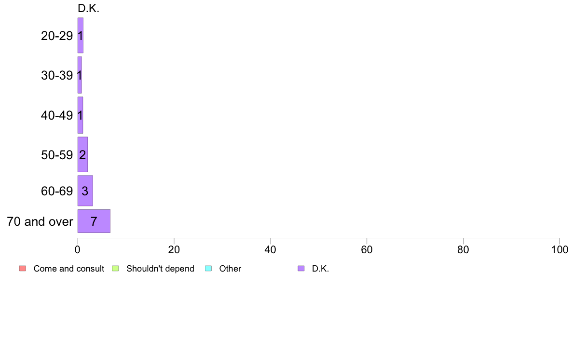This screenshot has height=355, width=573.
Task: Select the D.K. legend label
Action: tap(320, 269)
